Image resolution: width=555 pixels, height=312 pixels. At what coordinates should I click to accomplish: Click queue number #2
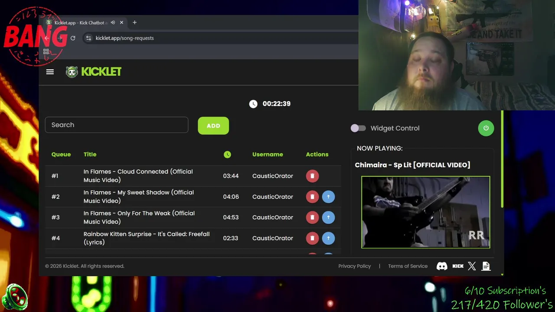[55, 197]
